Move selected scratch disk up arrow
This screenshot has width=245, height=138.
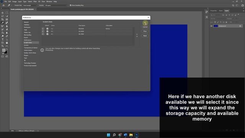click(137, 34)
